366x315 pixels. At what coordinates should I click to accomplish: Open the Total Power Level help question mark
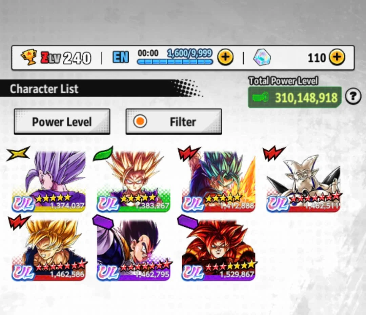353,96
